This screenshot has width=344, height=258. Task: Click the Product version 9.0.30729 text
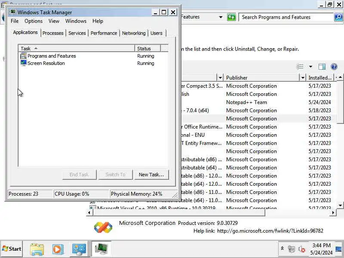pos(208,223)
